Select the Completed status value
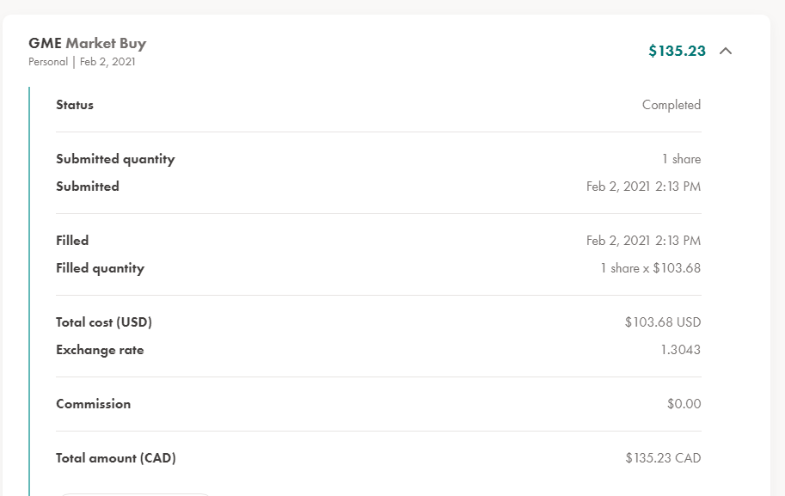Screen dimensions: 785x496 click(672, 105)
